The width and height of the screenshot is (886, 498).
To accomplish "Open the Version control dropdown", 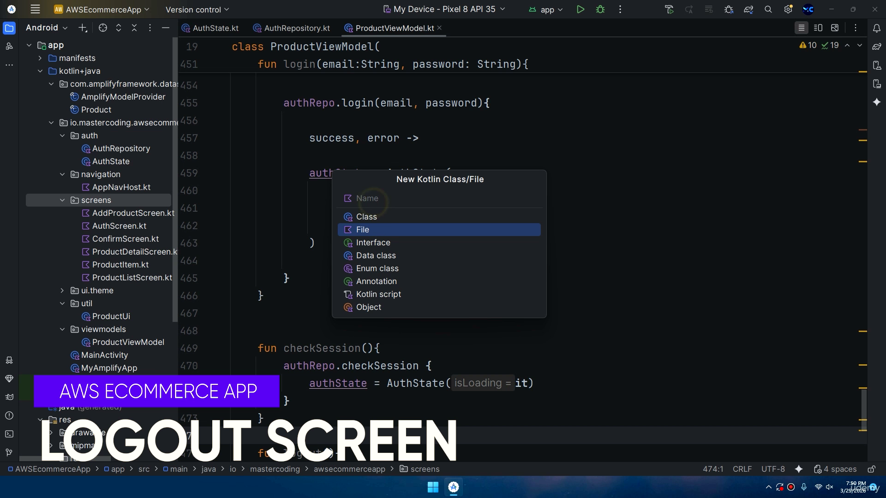I will pyautogui.click(x=197, y=9).
